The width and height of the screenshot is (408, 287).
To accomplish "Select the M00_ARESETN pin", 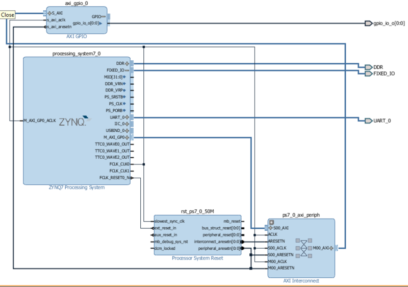I will click(x=281, y=268).
